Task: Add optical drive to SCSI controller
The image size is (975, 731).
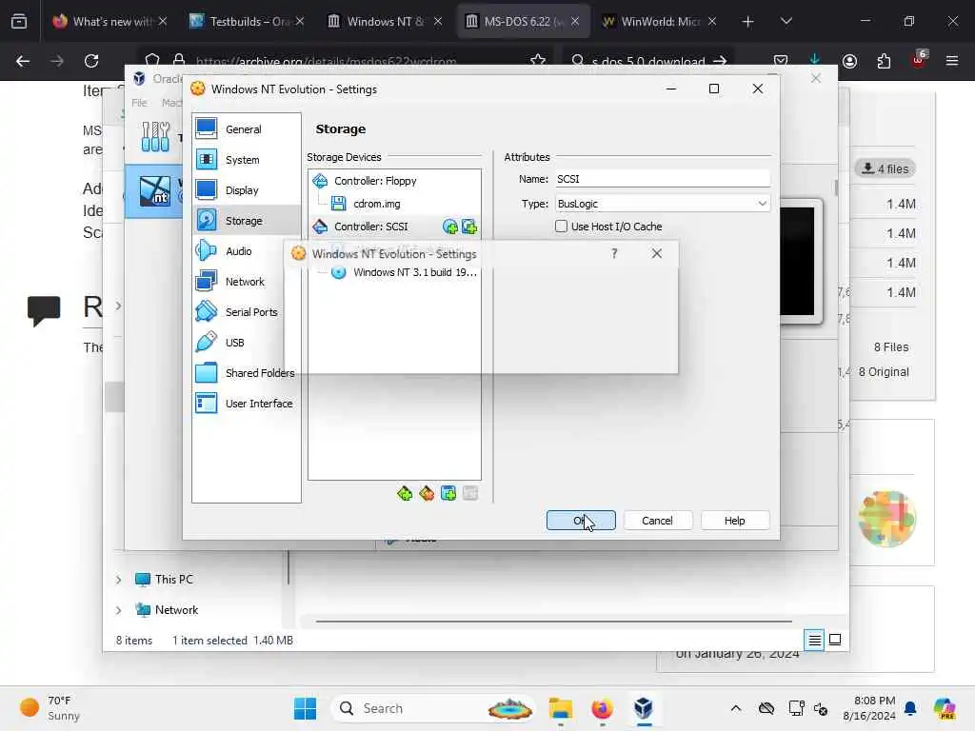Action: (449, 227)
